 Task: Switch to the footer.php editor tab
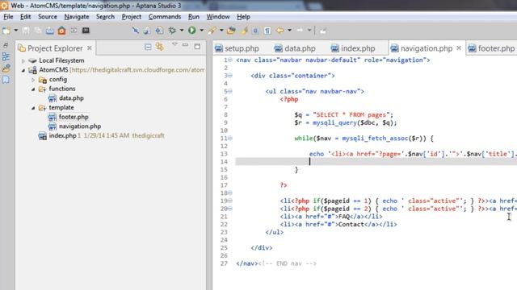(x=492, y=48)
